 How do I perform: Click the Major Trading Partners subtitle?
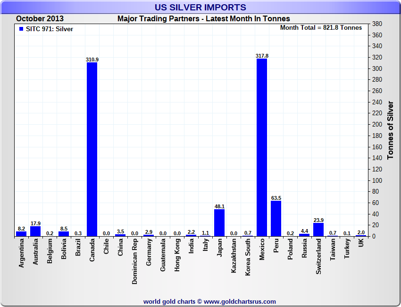tap(204, 19)
